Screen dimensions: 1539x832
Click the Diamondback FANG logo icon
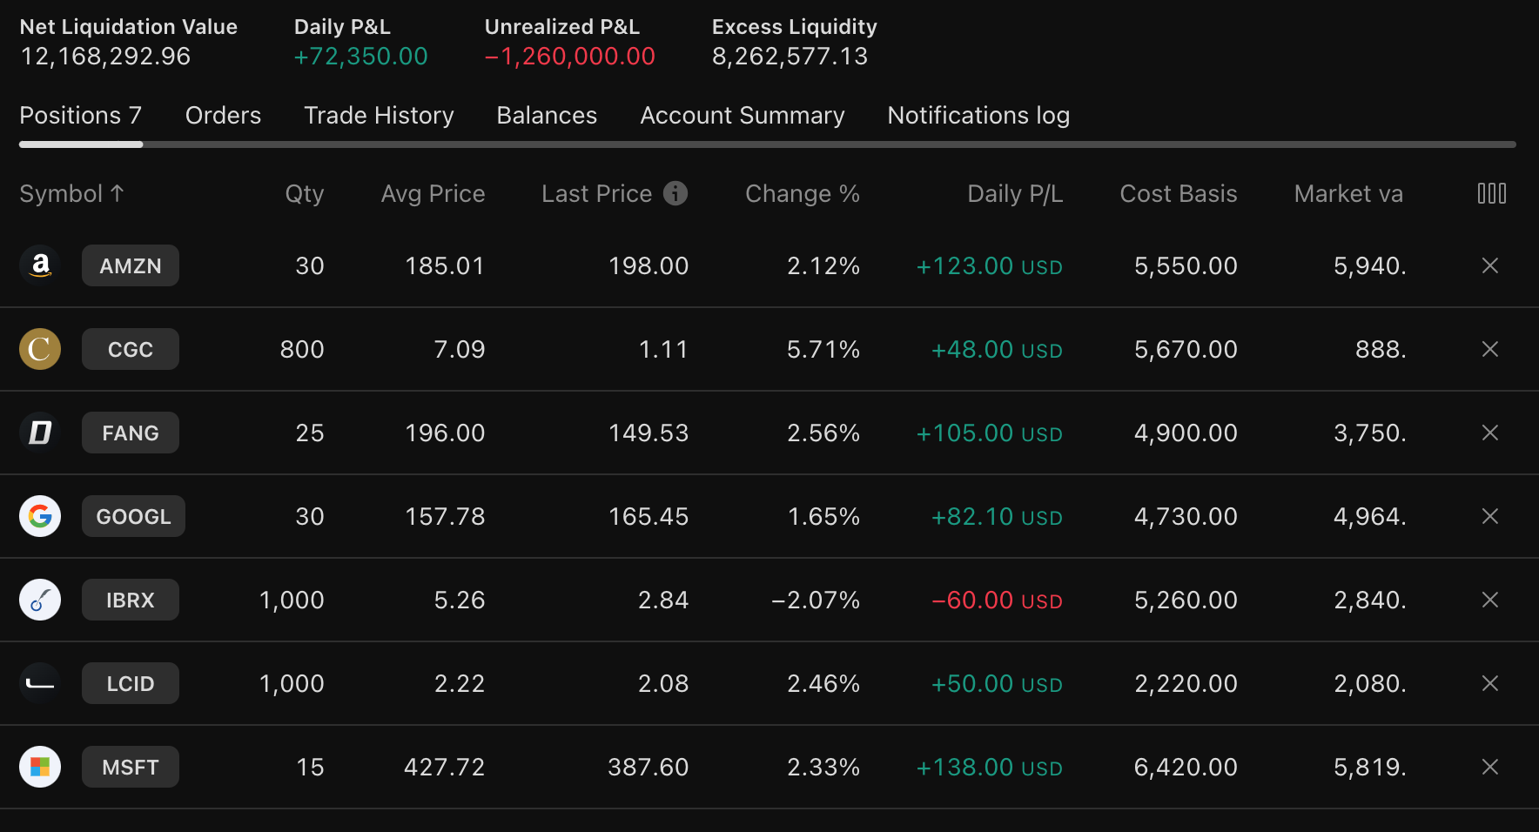coord(40,433)
